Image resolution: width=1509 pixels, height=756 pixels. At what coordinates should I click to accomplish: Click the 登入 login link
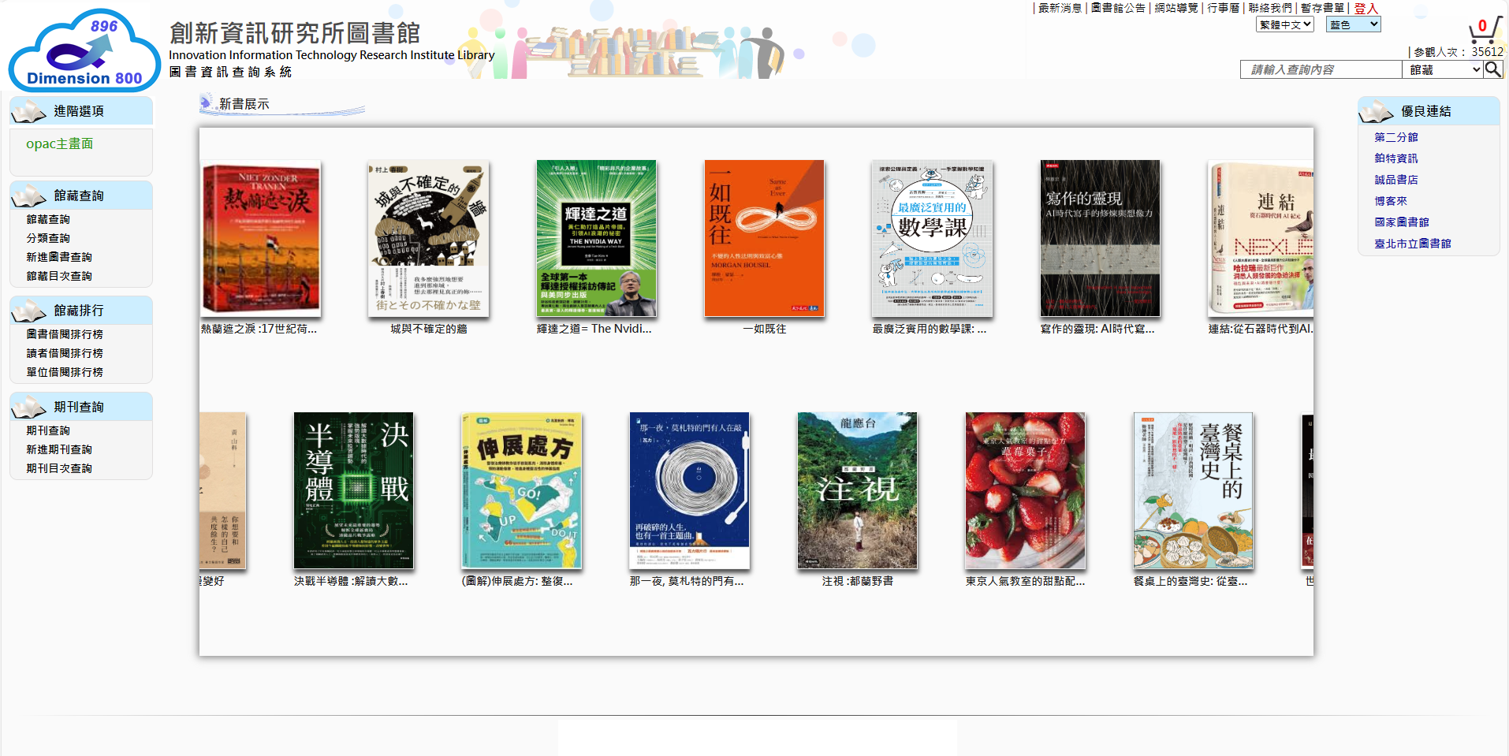pyautogui.click(x=1366, y=8)
